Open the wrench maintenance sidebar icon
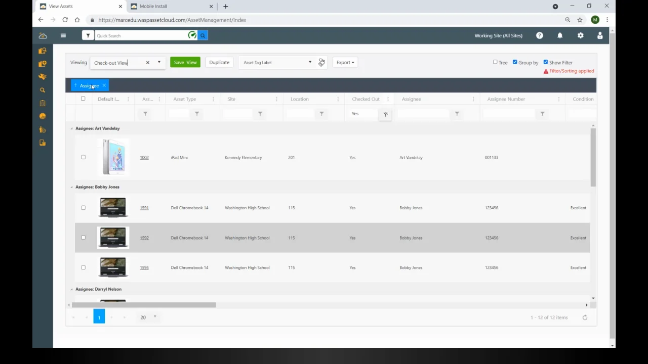The height and width of the screenshot is (364, 648). (x=43, y=77)
